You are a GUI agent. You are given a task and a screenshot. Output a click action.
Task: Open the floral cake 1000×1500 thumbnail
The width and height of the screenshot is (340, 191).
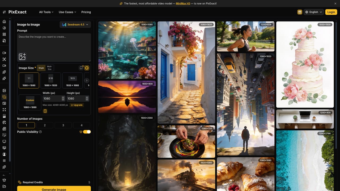[305, 64]
